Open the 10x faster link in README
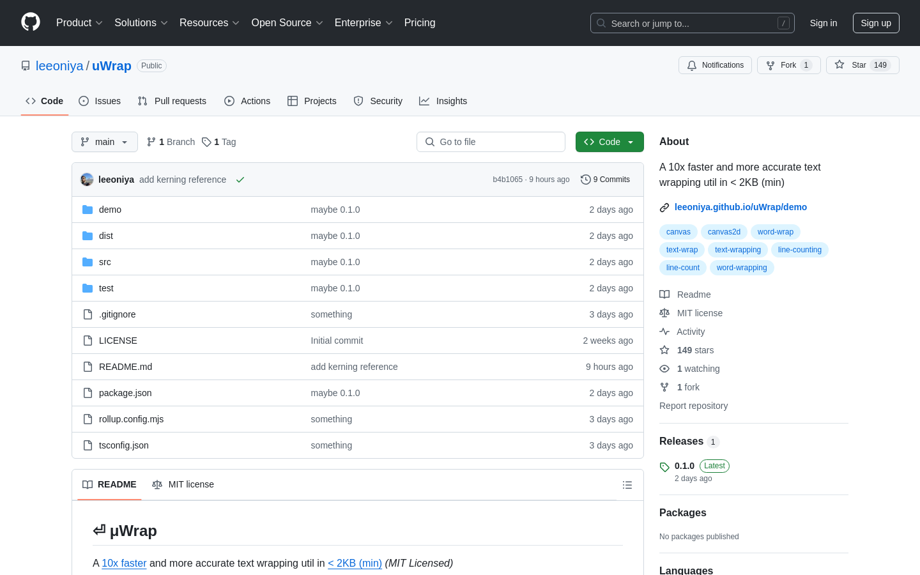Image resolution: width=920 pixels, height=575 pixels. (124, 563)
